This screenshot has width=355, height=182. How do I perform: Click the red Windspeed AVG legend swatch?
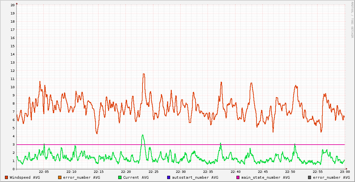[7, 177]
